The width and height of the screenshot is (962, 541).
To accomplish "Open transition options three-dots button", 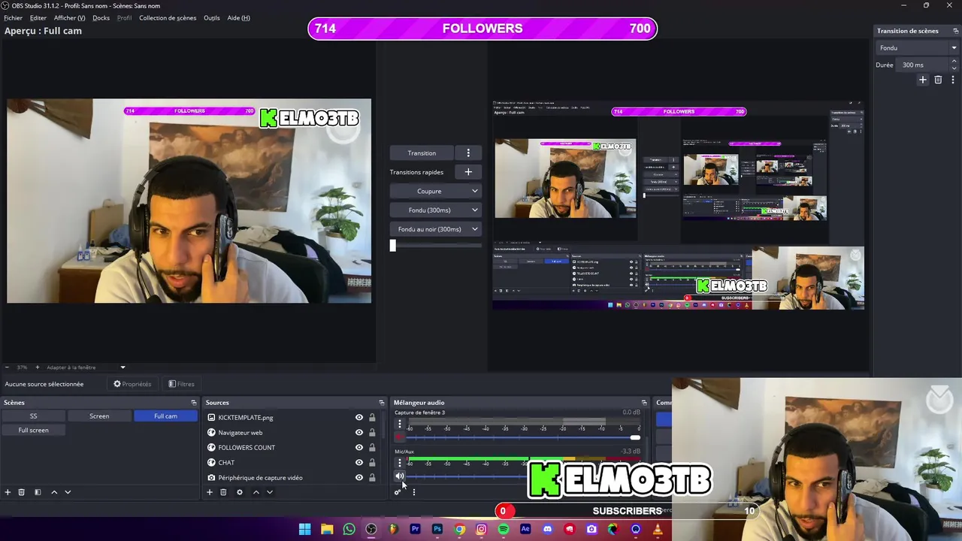I will pos(468,153).
